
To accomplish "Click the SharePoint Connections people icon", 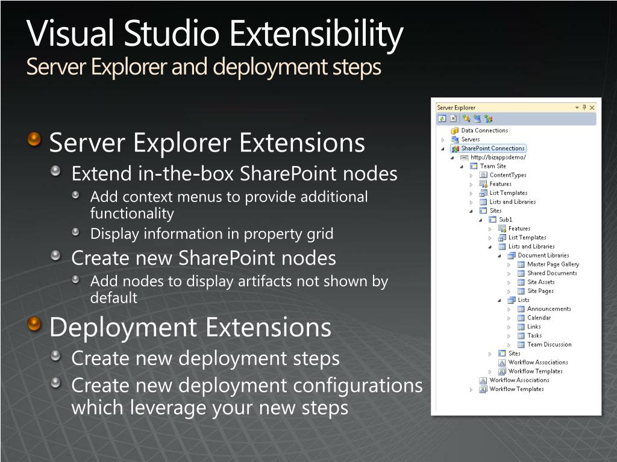I will pos(456,149).
